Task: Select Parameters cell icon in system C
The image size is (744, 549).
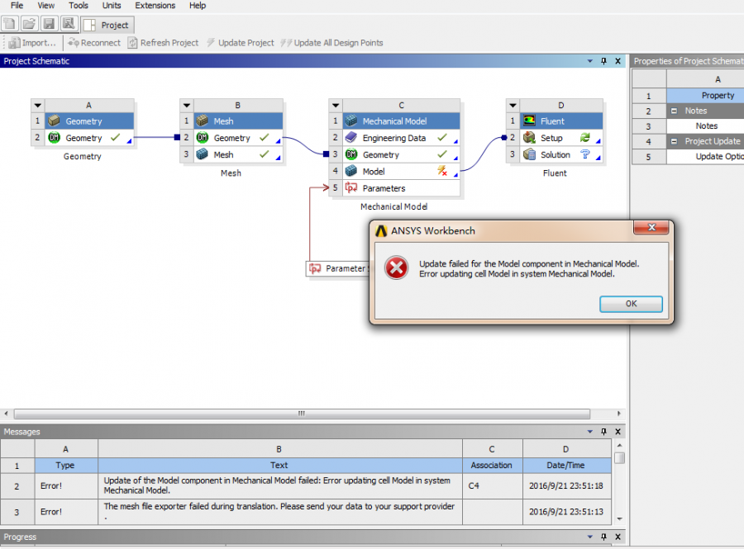Action: [x=351, y=188]
